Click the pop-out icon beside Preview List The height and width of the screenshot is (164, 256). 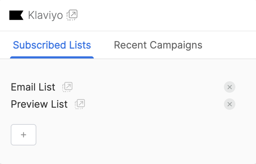tap(80, 104)
